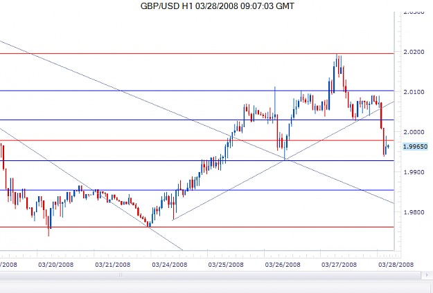Click the 2.0000 price axis label
Image resolution: width=433 pixels, height=293 pixels.
(x=414, y=132)
